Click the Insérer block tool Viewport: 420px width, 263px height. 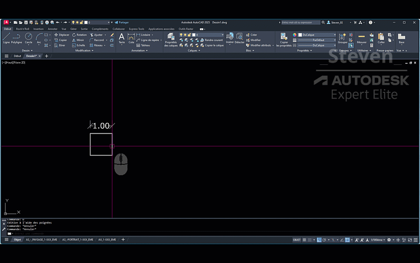(x=230, y=38)
